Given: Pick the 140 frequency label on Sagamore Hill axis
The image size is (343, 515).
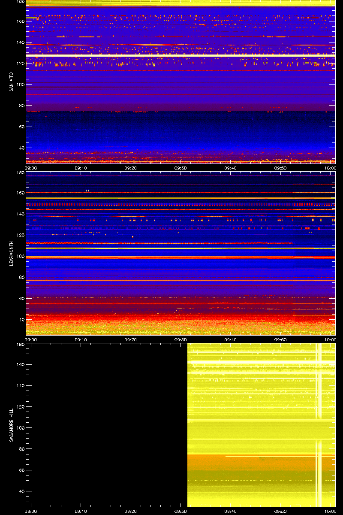Looking at the screenshot, I should [20, 386].
